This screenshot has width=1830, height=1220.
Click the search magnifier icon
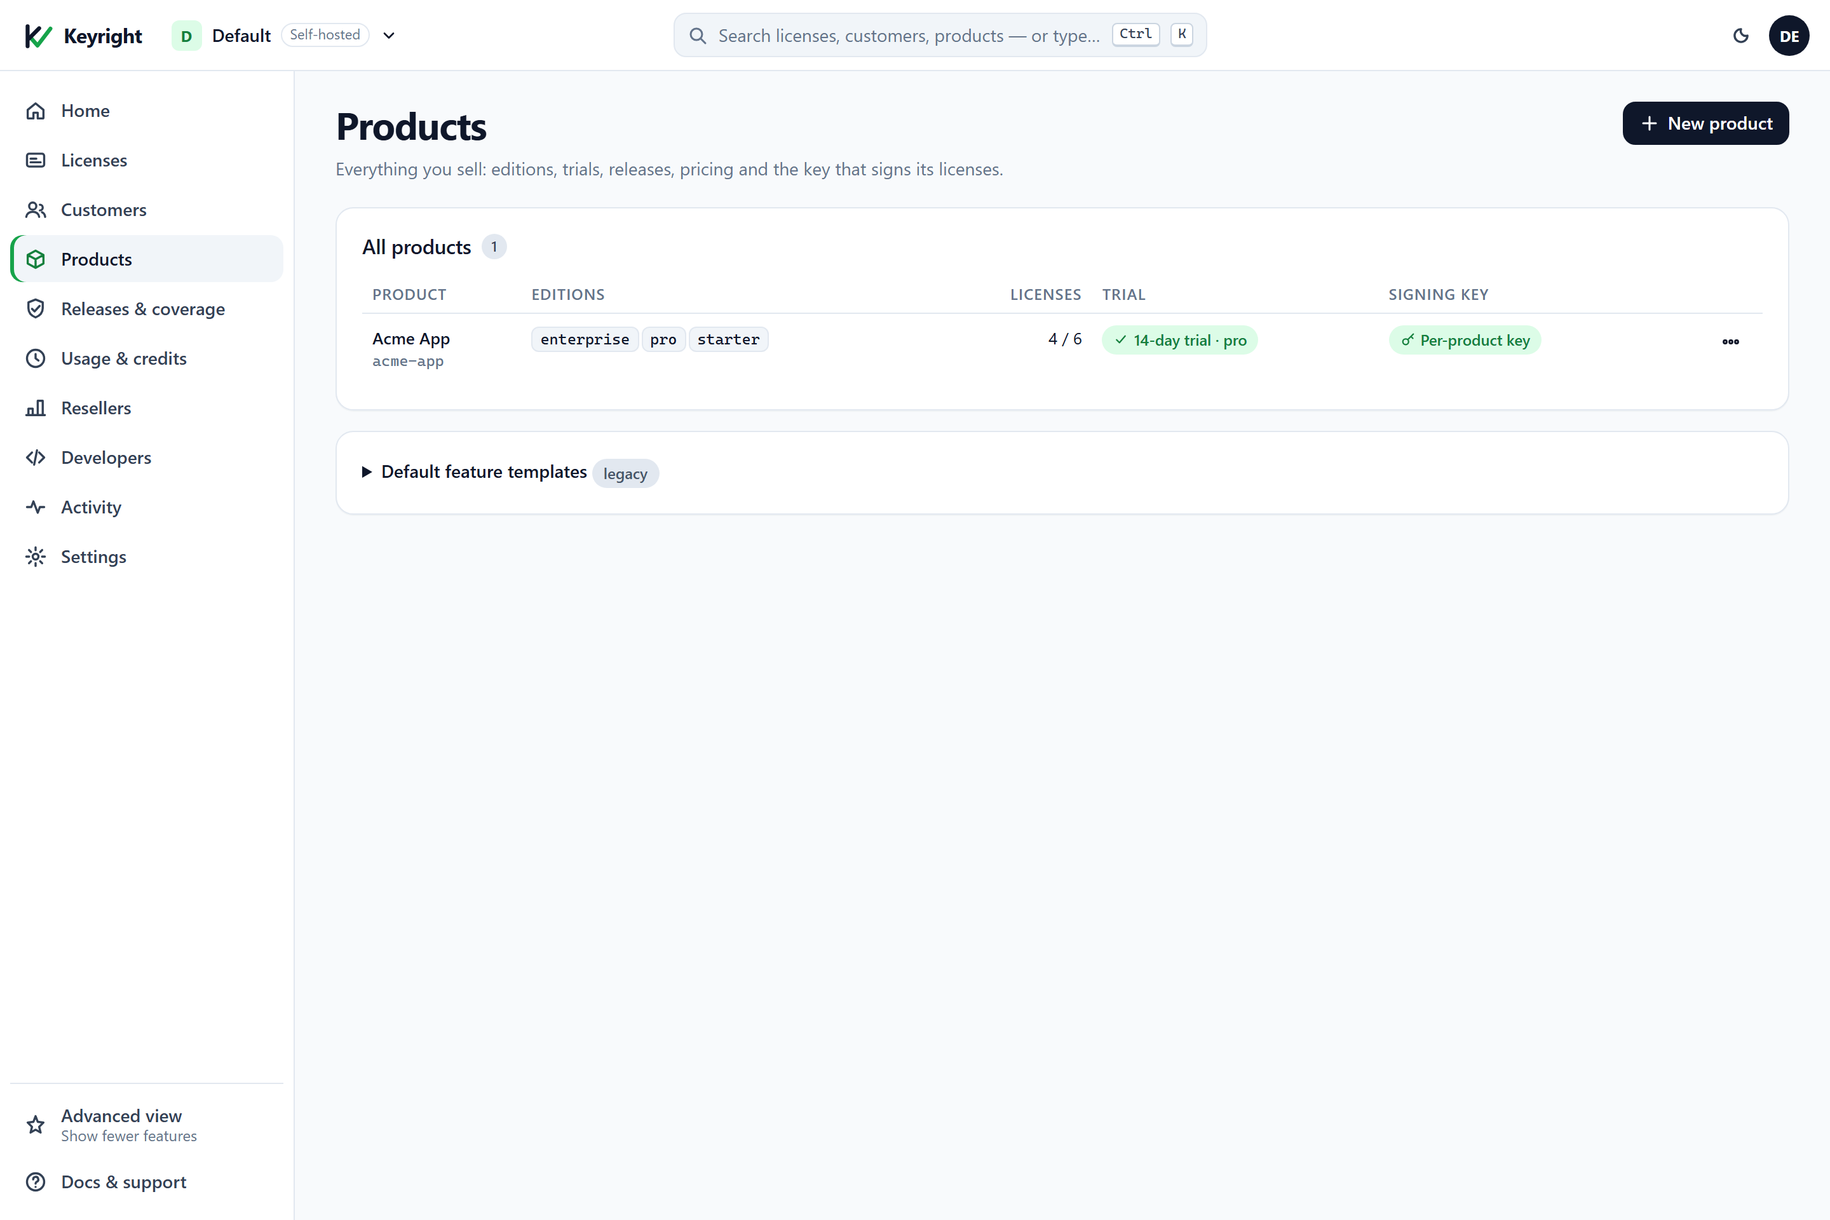point(698,36)
